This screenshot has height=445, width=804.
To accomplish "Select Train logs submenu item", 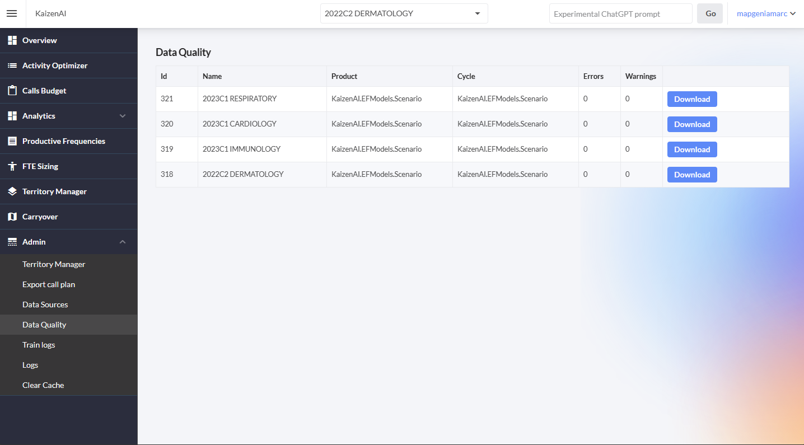I will 69,345.
